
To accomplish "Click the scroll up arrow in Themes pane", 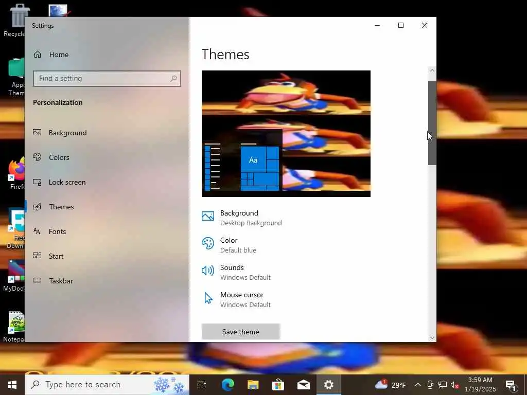I will point(432,70).
